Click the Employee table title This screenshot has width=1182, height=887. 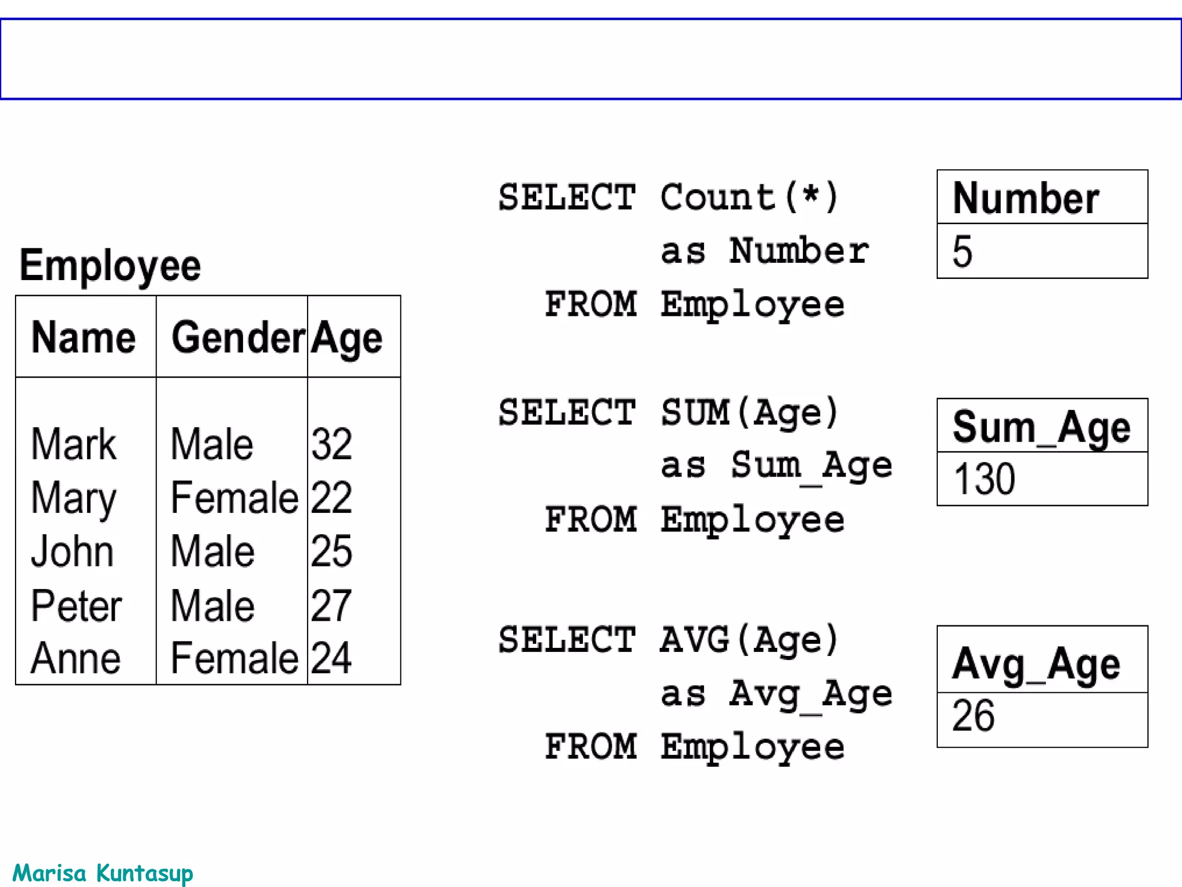pyautogui.click(x=110, y=266)
